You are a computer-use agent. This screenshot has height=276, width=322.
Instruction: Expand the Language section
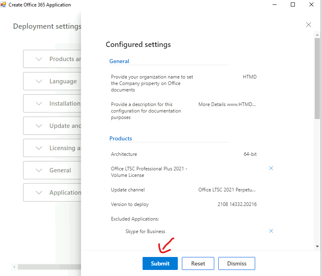pos(52,81)
